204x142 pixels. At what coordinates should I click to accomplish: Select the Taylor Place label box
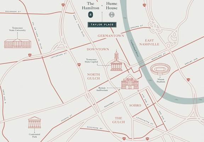point(102,24)
